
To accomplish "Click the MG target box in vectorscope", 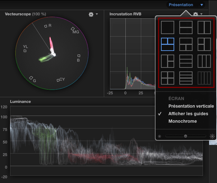I will tap(73, 29).
